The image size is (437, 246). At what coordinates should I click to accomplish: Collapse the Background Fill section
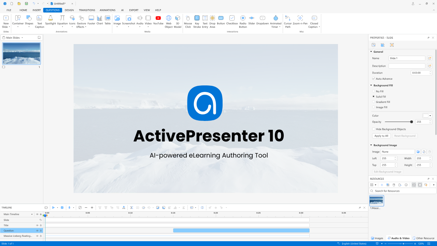371,85
